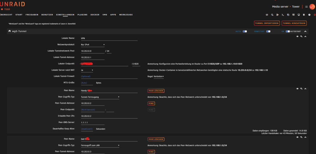
Task: Open the WERKZEUGE menu
Action: pos(126,15)
